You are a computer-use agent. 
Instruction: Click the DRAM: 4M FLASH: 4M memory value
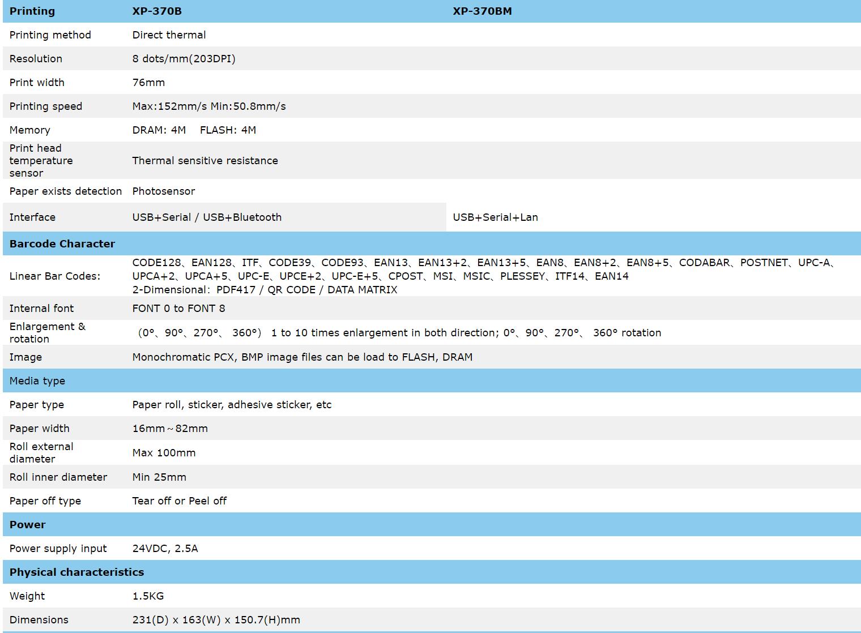pos(194,130)
